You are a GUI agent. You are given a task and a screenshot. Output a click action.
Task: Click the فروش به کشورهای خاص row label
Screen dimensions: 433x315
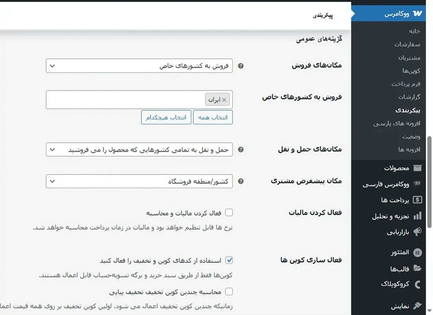coord(302,97)
